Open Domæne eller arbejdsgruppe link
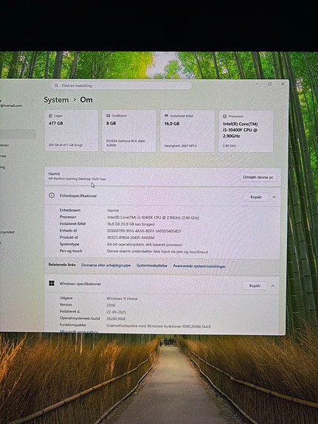318x424 pixels. pyautogui.click(x=106, y=265)
